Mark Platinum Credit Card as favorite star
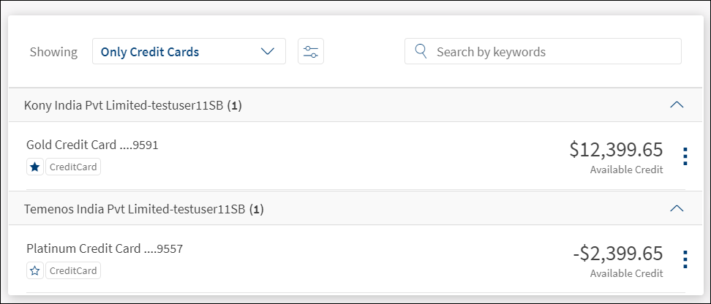Image resolution: width=711 pixels, height=304 pixels. pyautogui.click(x=35, y=271)
